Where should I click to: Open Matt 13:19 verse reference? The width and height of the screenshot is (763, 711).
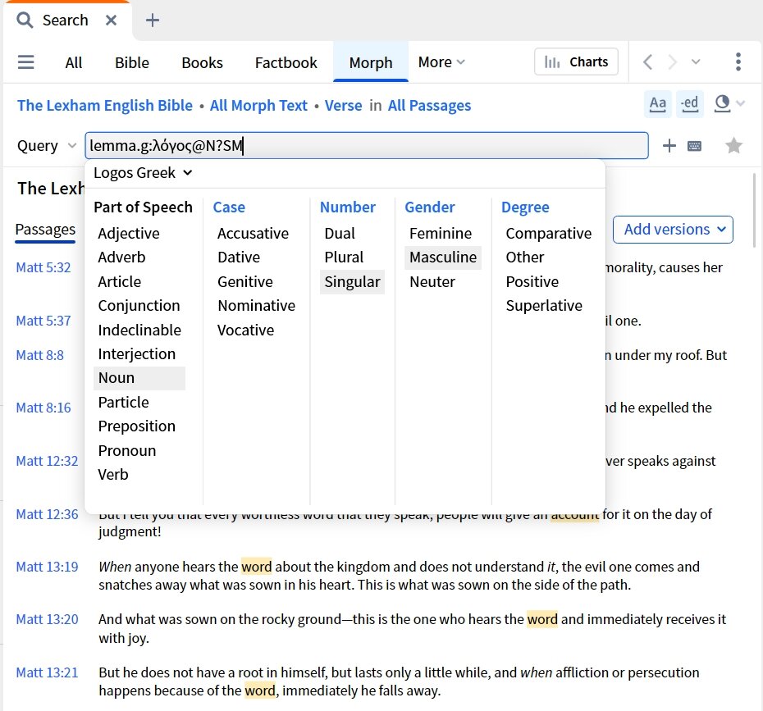(x=47, y=567)
